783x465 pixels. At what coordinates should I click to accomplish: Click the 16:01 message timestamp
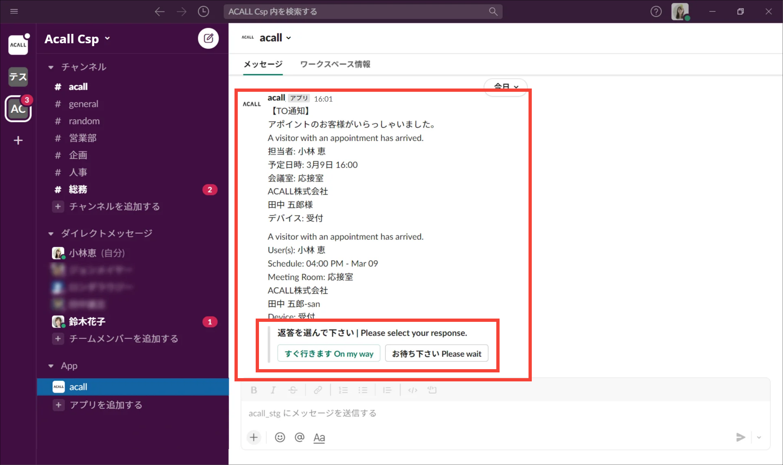(x=323, y=99)
